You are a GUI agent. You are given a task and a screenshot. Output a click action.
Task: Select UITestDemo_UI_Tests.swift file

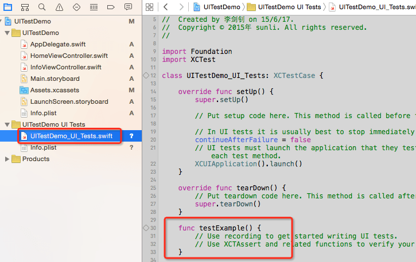coord(71,136)
